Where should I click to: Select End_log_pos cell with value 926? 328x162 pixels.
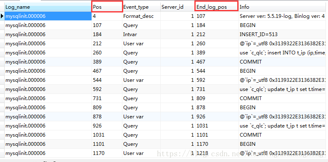click(x=217, y=116)
